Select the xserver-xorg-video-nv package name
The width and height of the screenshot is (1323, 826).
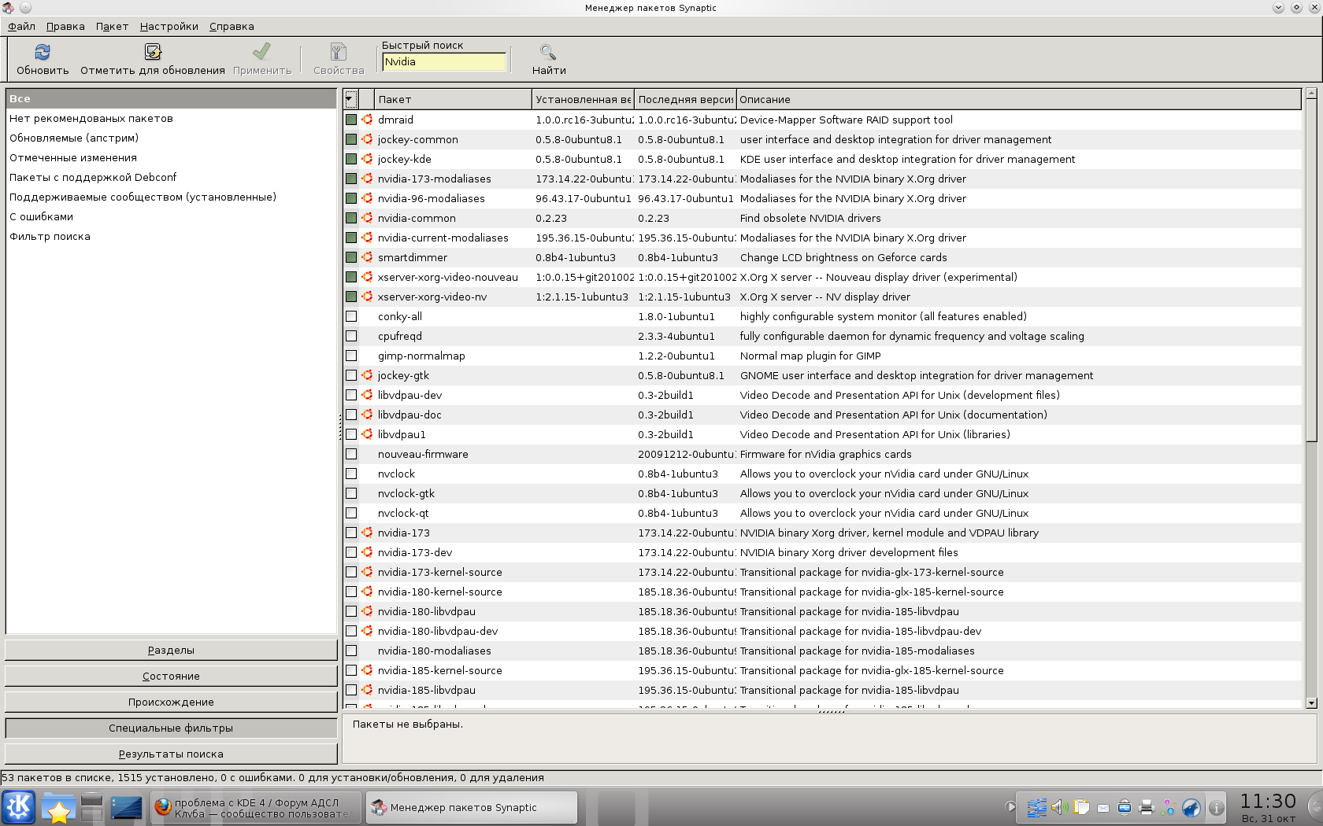tap(432, 297)
